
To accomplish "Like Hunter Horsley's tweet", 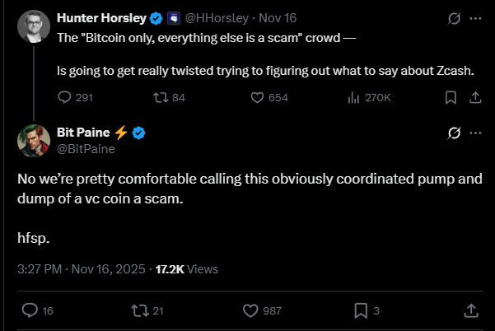I will [x=255, y=98].
